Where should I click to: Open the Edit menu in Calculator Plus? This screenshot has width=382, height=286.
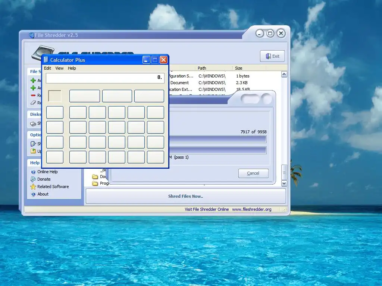47,68
